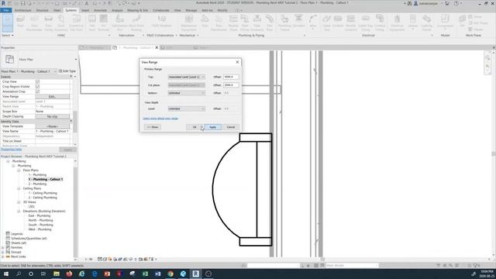Click the Flex Pipe tool
The image size is (496, 279).
270,22
